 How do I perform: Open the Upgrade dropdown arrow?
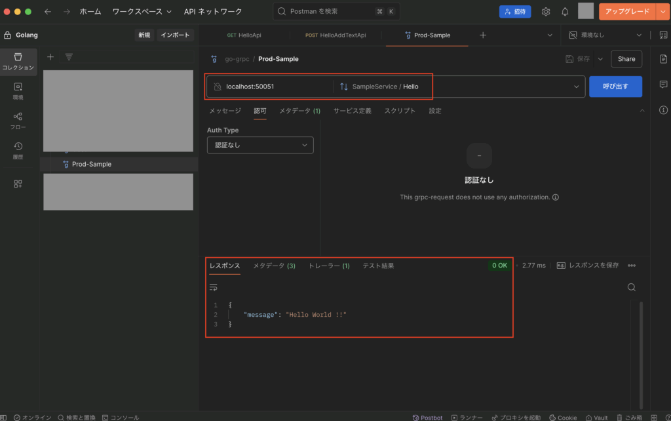pyautogui.click(x=663, y=12)
